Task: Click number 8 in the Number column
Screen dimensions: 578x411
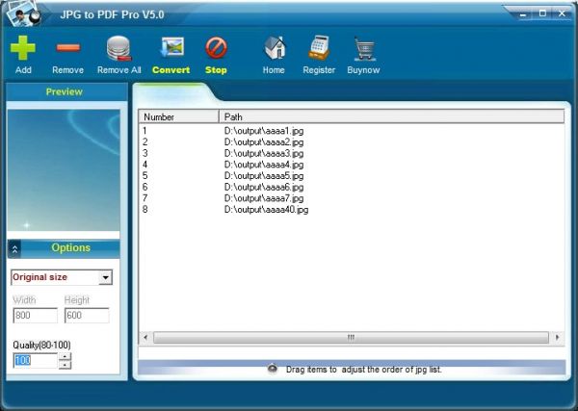Action: pos(144,210)
